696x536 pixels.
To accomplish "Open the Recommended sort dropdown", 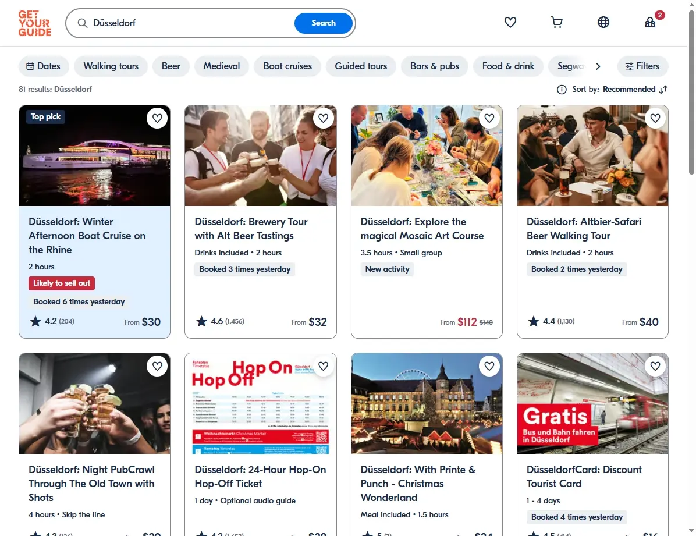I will click(x=629, y=90).
